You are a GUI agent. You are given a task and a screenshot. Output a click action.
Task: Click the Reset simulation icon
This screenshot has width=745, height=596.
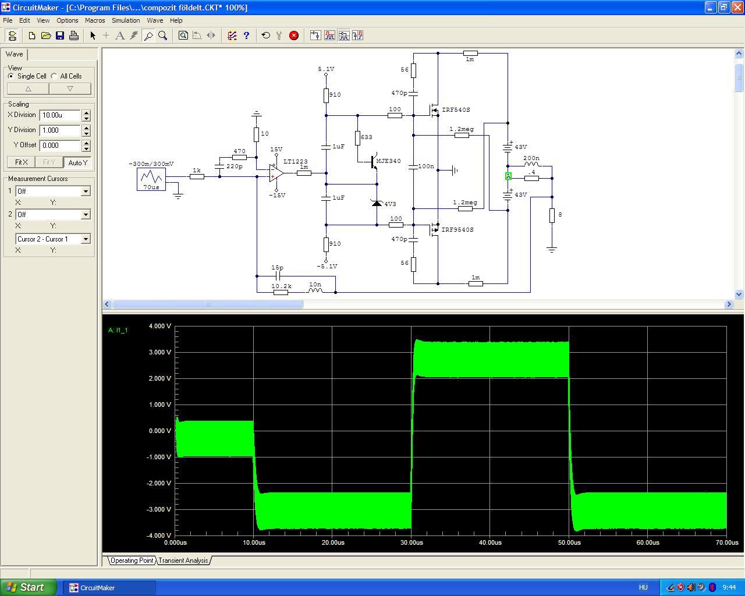(x=266, y=36)
